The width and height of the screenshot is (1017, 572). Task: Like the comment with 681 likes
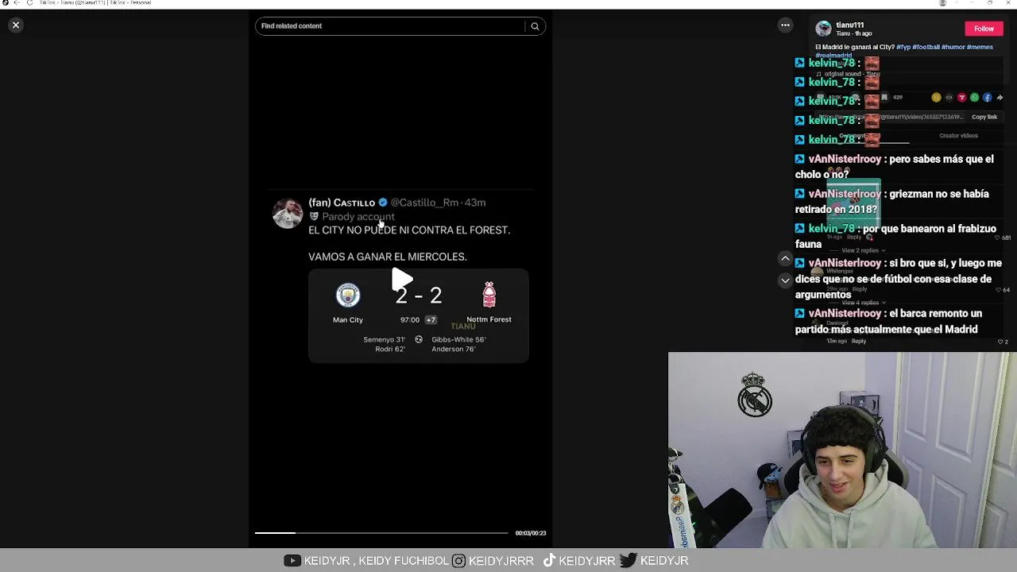pyautogui.click(x=999, y=238)
